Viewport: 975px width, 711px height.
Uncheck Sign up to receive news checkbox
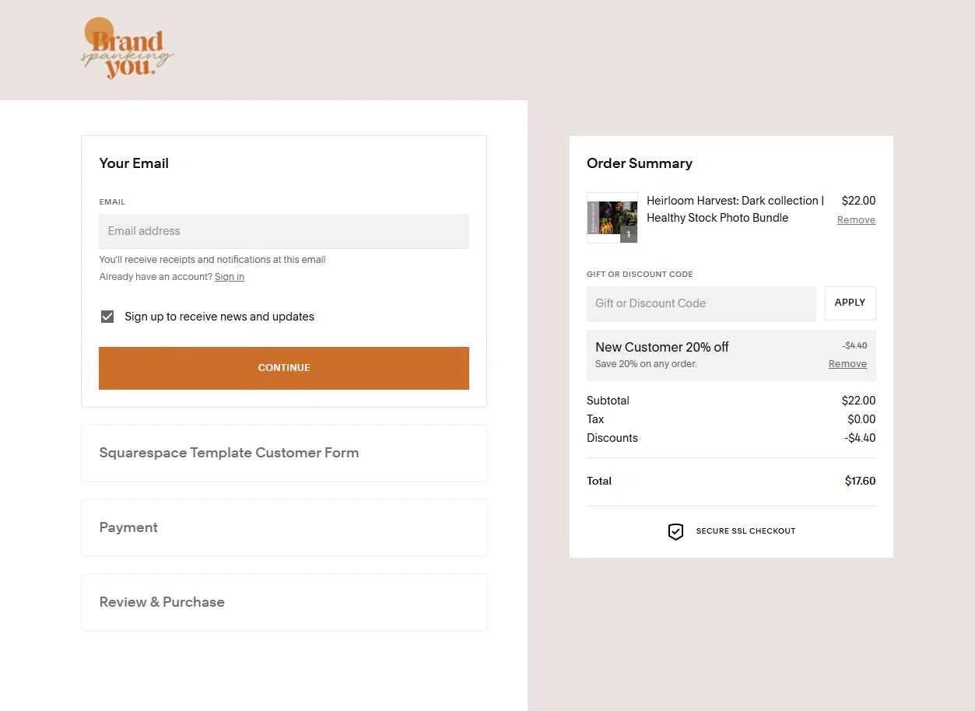pyautogui.click(x=107, y=317)
